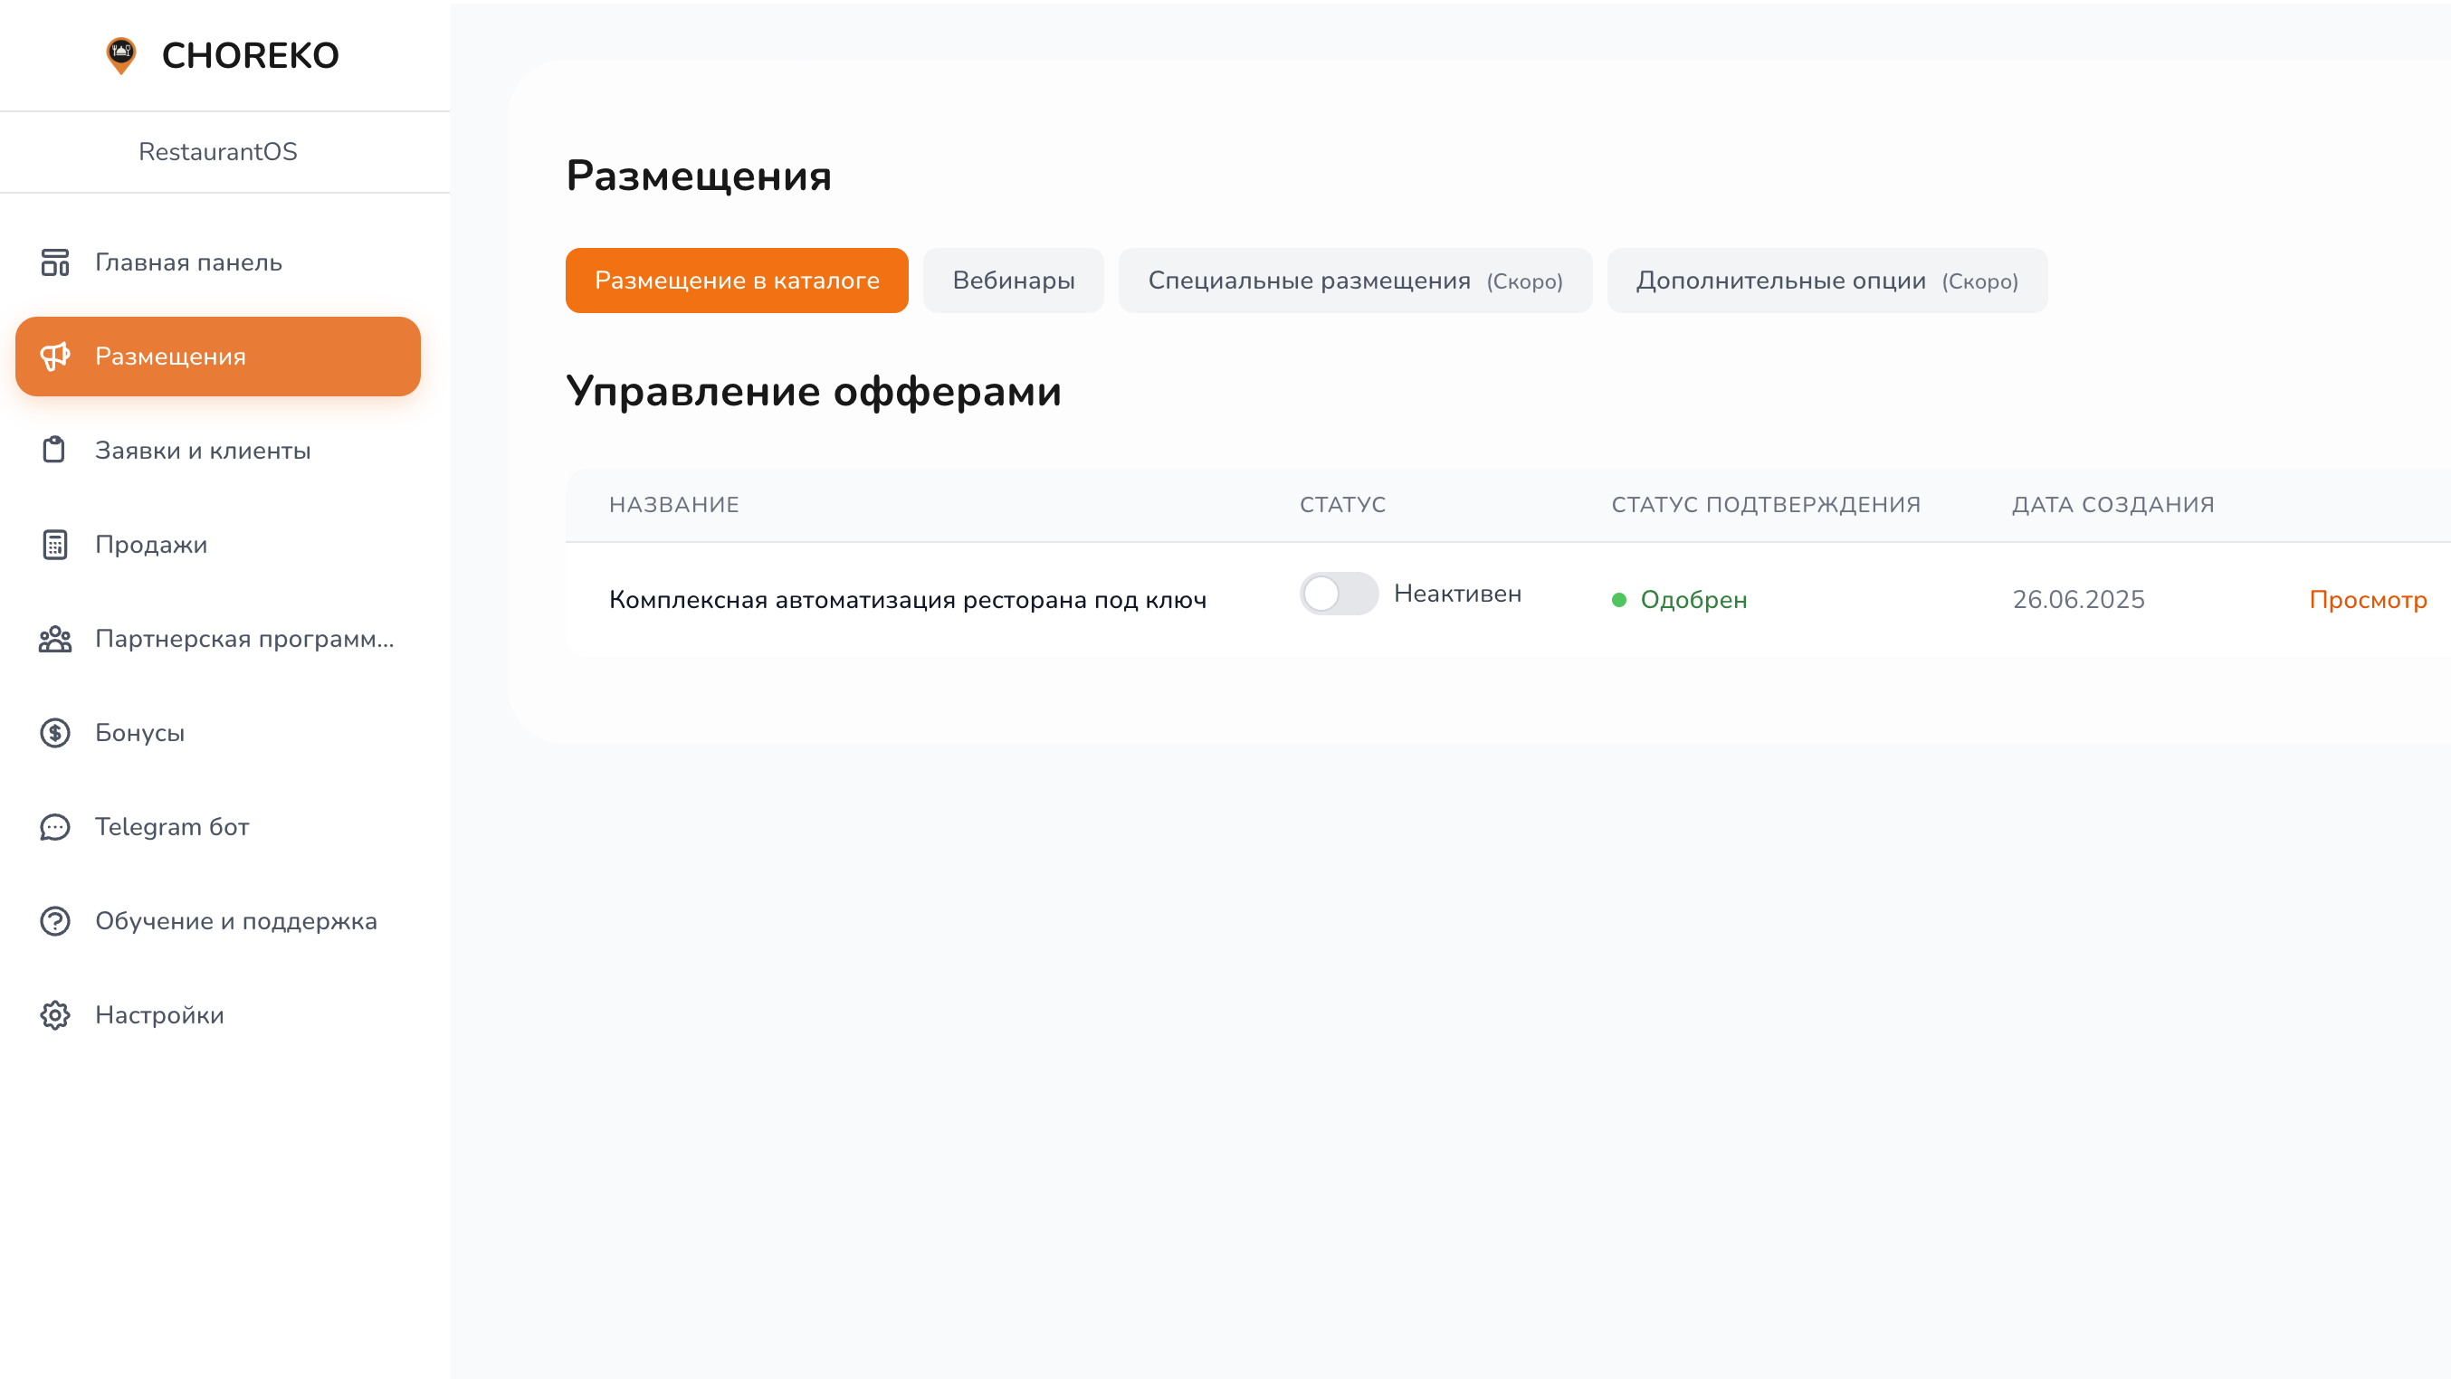Open the Главная панель dashboard icon

tap(54, 262)
